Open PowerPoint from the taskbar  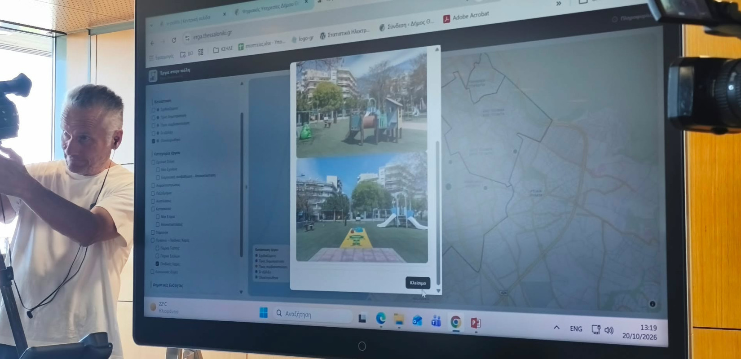coord(476,323)
